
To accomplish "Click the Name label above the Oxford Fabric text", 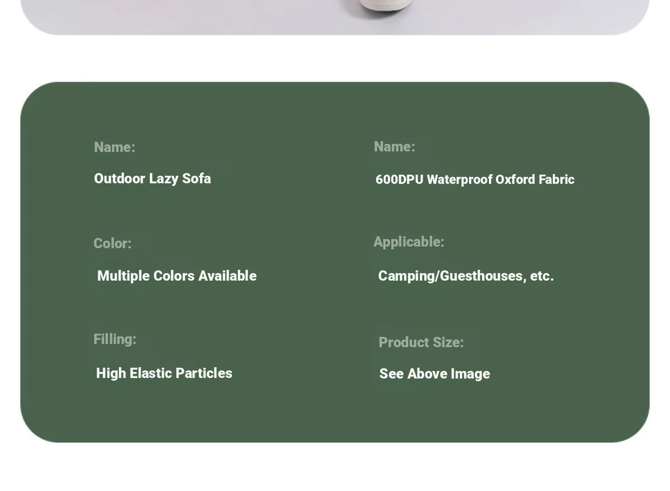I will coord(394,147).
